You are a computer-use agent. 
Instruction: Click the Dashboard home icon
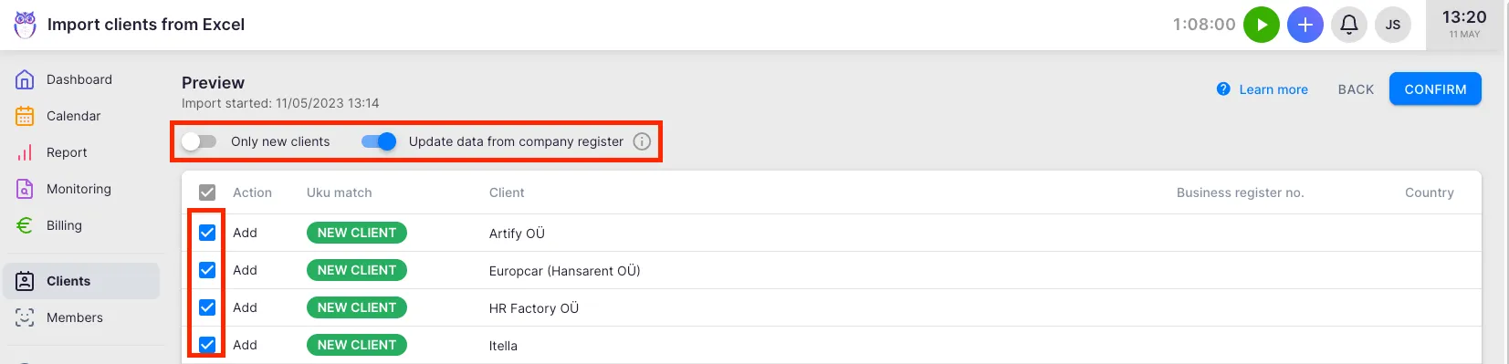(25, 79)
